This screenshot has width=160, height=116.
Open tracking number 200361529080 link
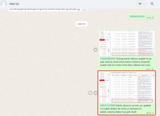click(x=108, y=105)
